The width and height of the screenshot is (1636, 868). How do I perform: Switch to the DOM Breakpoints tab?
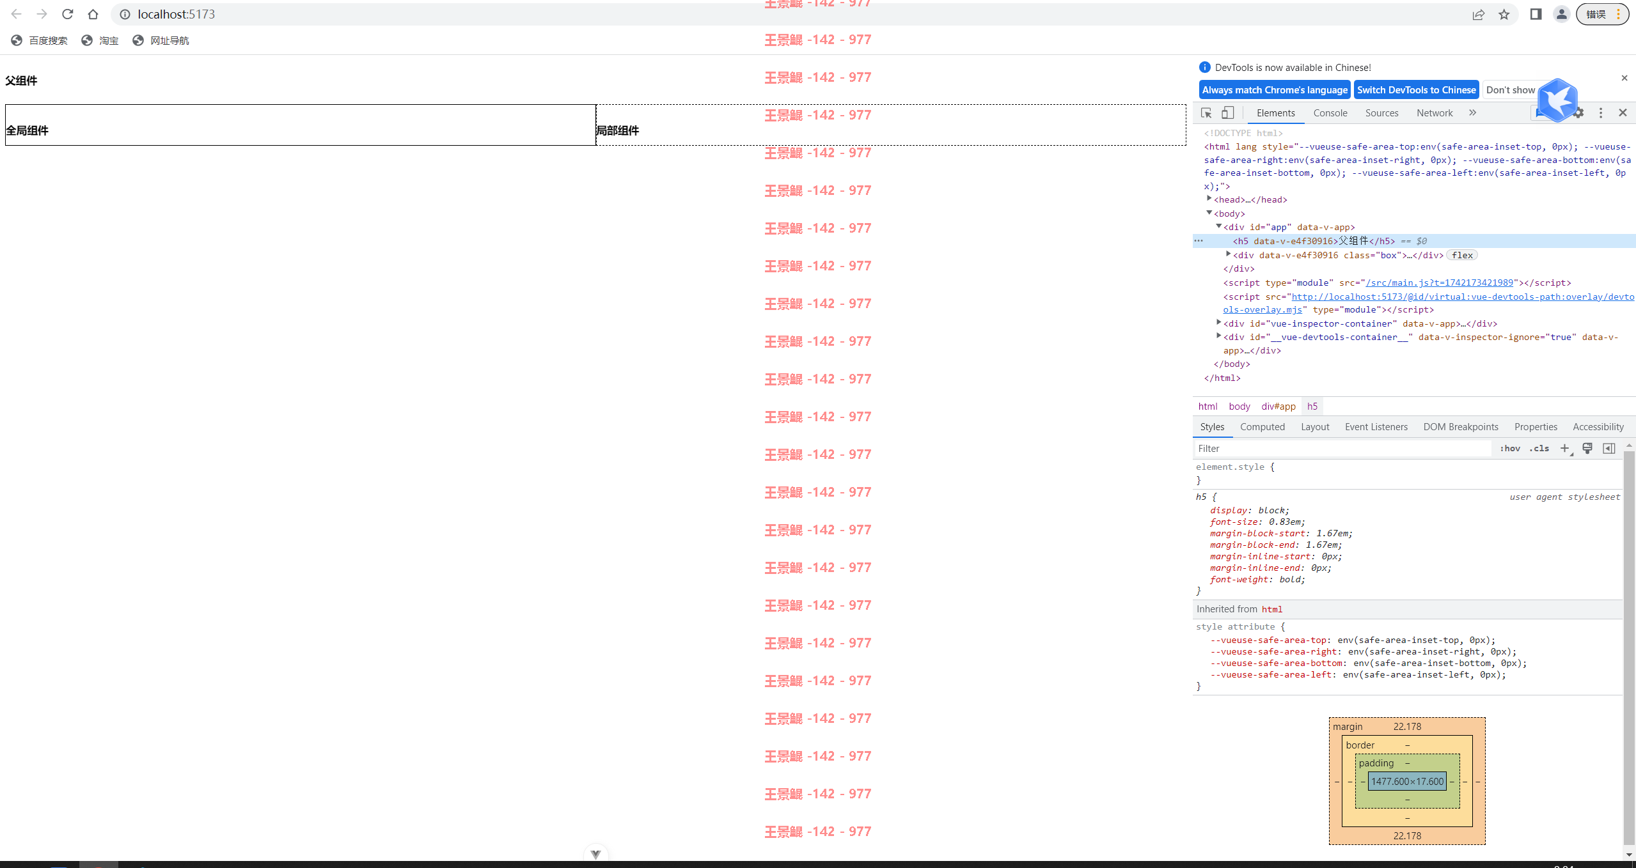point(1460,427)
